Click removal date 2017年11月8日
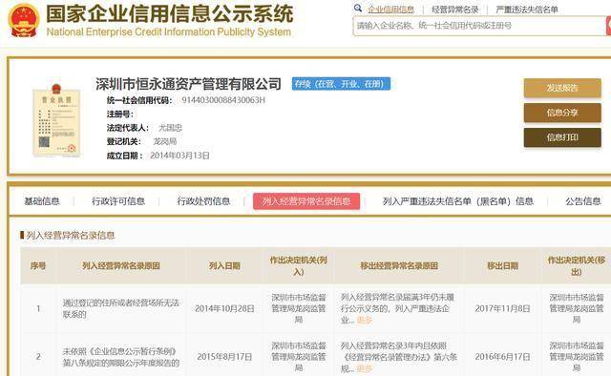611x376 pixels. pyautogui.click(x=503, y=308)
